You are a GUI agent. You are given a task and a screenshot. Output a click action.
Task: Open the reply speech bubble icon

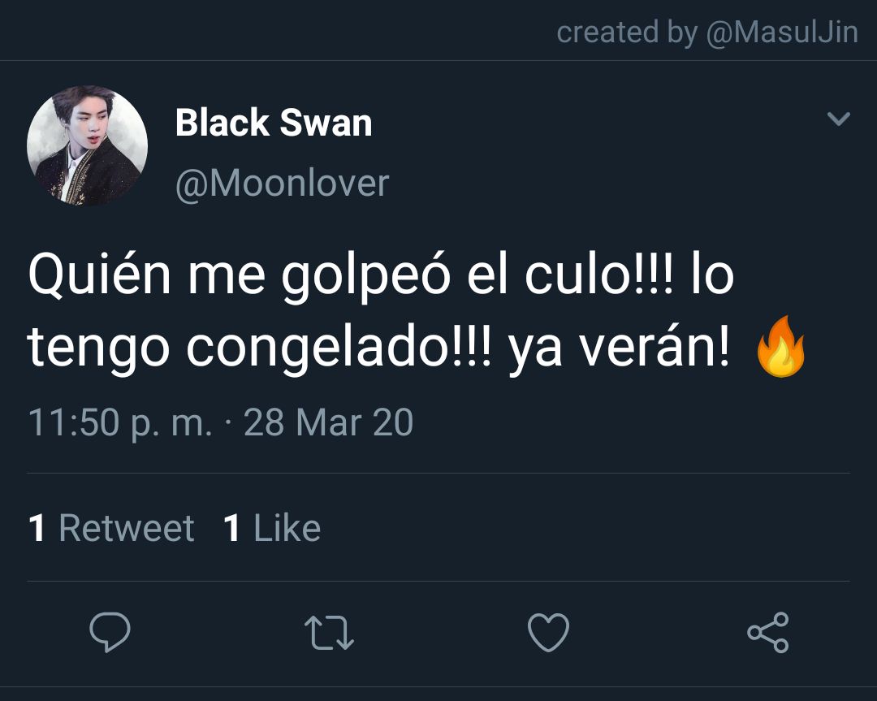110,632
